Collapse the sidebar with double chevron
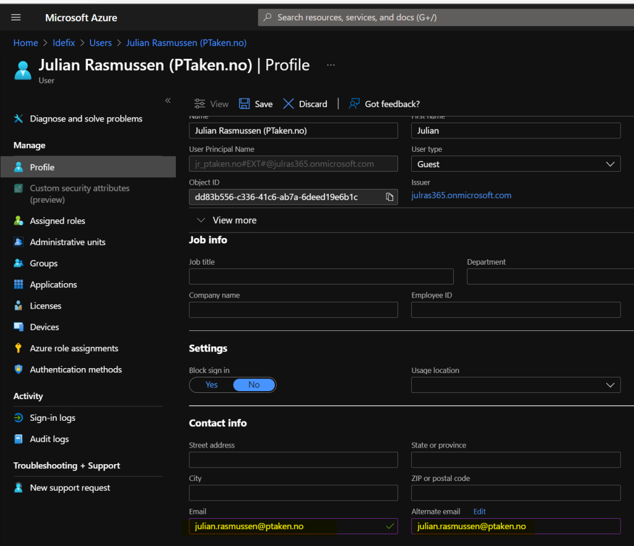 (168, 100)
